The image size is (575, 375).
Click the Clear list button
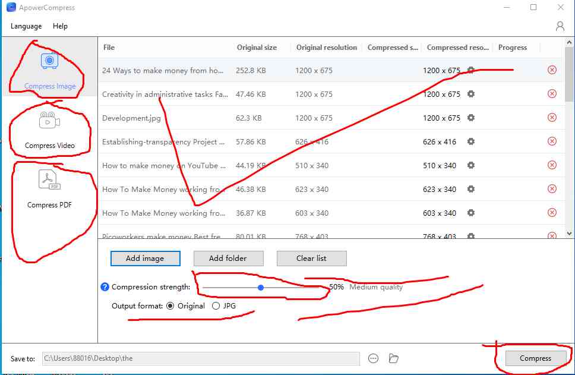(311, 259)
